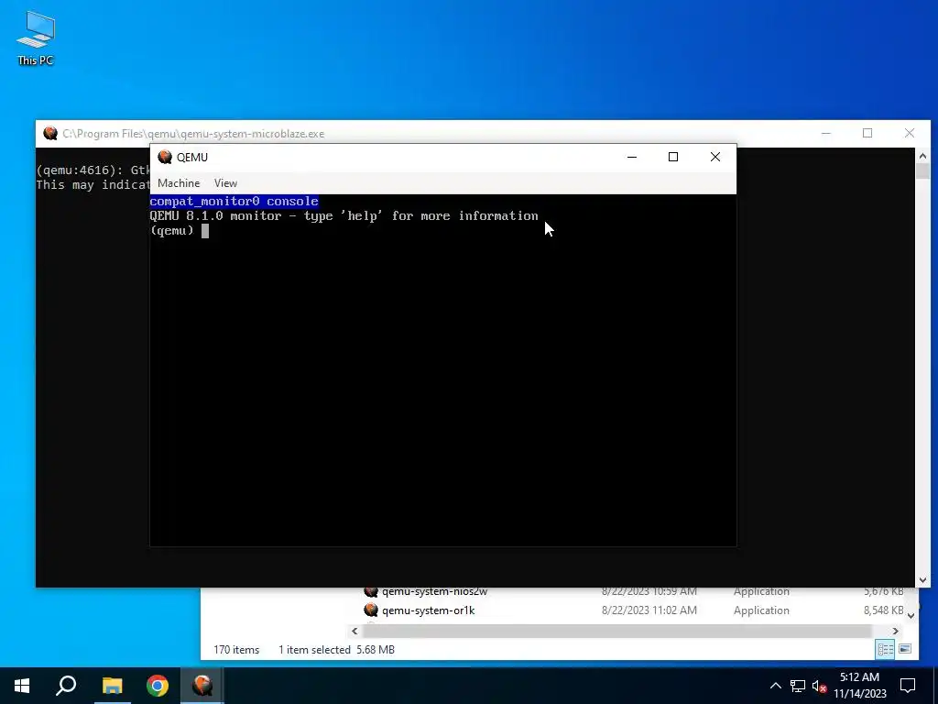The width and height of the screenshot is (938, 704).
Task: Click the console window vertical scrollbar thumb
Action: [x=922, y=171]
